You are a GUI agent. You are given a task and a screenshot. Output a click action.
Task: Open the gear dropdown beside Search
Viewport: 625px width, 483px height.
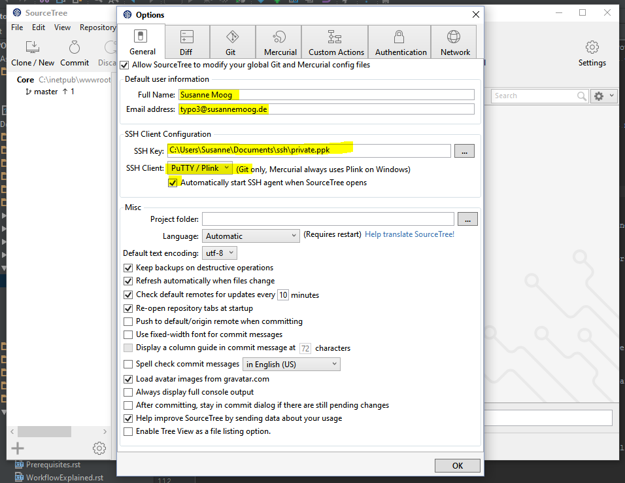604,96
